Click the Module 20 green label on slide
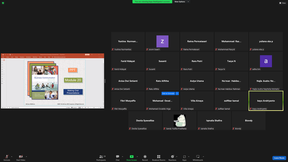288x162 pixels. point(73,80)
